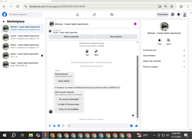
Task: Click the volume speaker tray icon
Action: [x=168, y=135]
